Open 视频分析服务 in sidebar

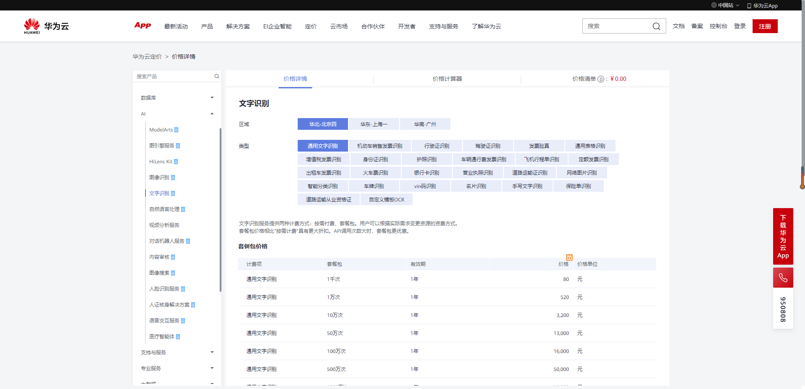click(x=164, y=225)
